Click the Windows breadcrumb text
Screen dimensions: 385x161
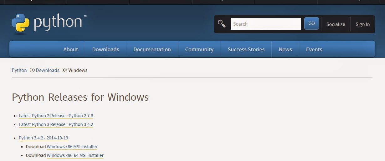78,70
